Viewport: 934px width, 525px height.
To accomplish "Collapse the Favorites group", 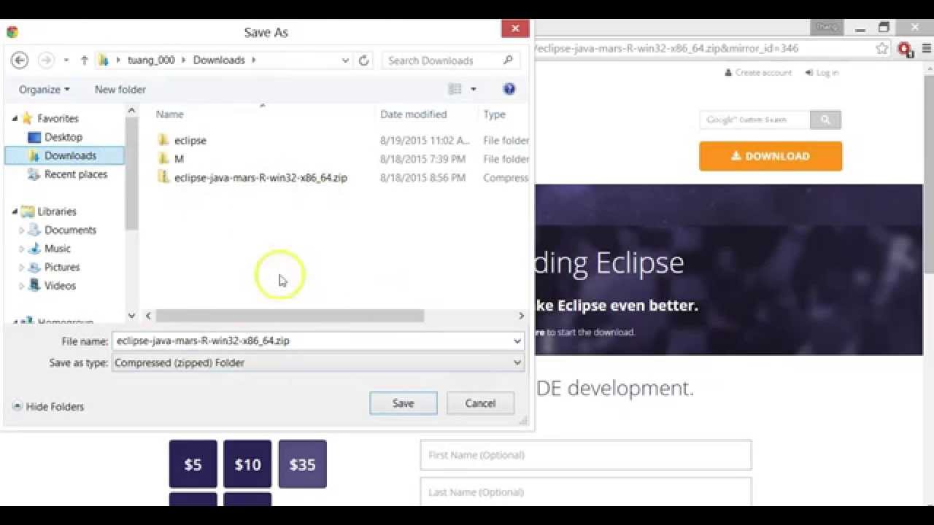I will pos(15,118).
